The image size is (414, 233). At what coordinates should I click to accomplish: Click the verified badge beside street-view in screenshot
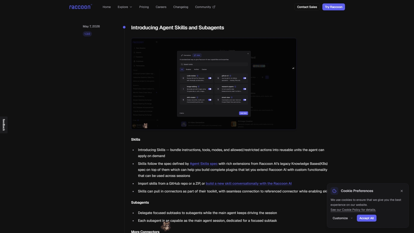[232, 97]
